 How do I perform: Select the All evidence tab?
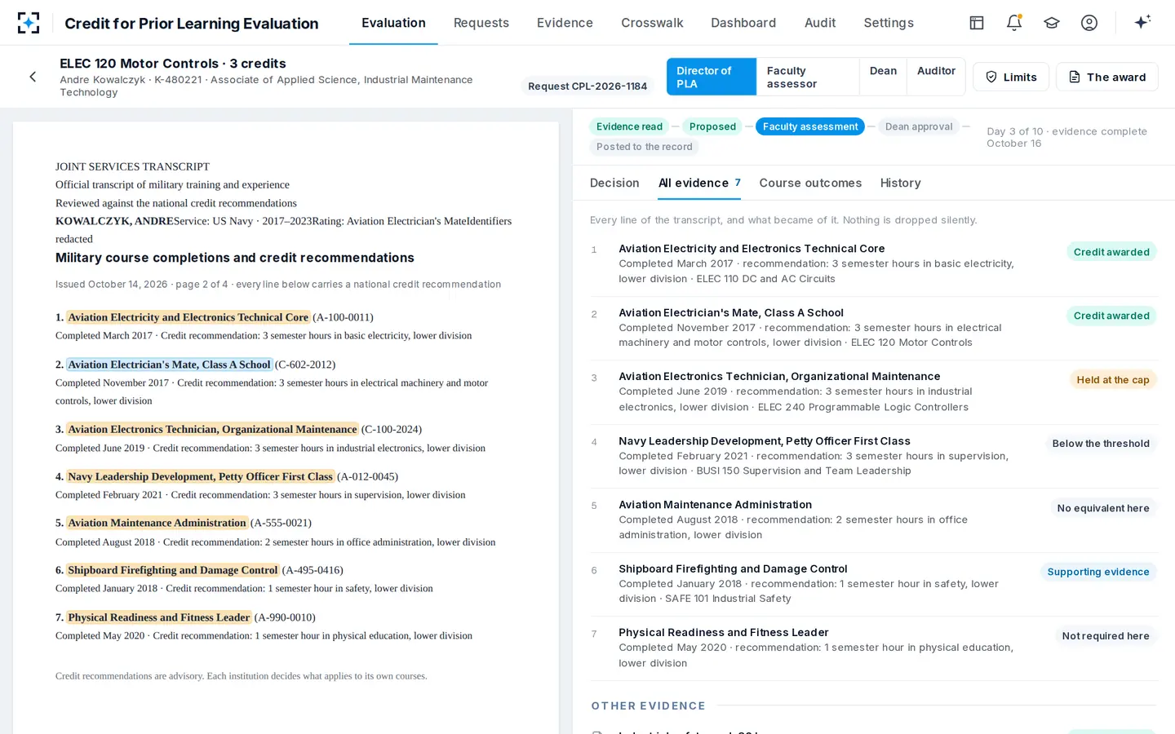pos(700,183)
